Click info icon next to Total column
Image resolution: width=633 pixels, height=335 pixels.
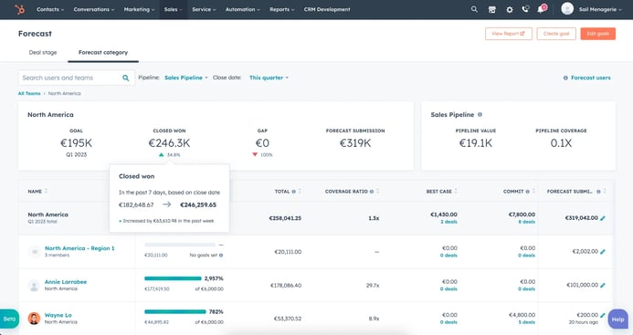click(x=293, y=192)
